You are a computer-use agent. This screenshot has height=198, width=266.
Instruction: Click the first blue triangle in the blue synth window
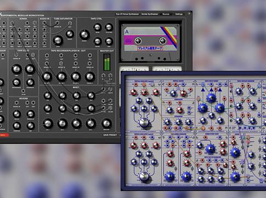pyautogui.click(x=203, y=90)
